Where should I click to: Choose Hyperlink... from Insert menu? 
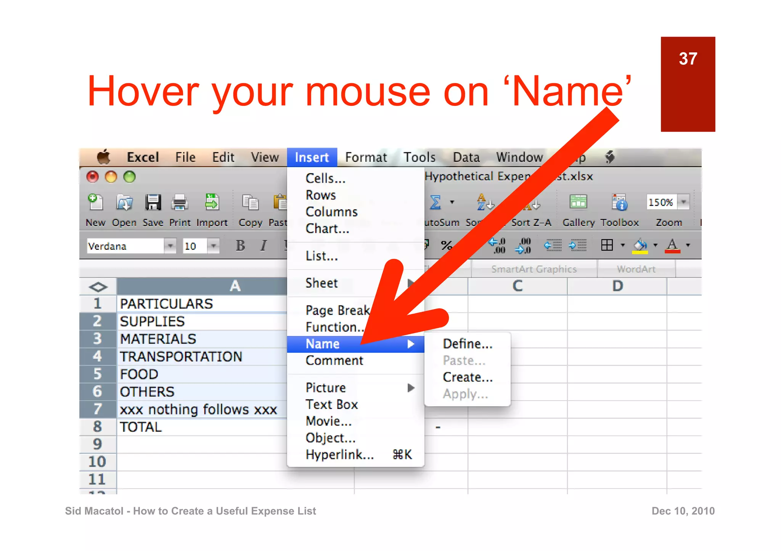(x=356, y=455)
